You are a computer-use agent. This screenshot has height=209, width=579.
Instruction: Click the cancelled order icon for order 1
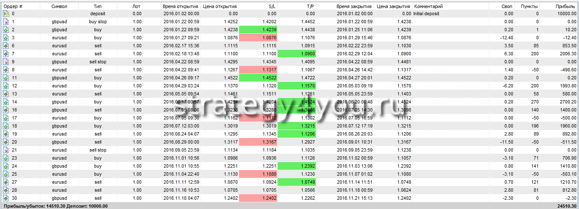coord(6,22)
